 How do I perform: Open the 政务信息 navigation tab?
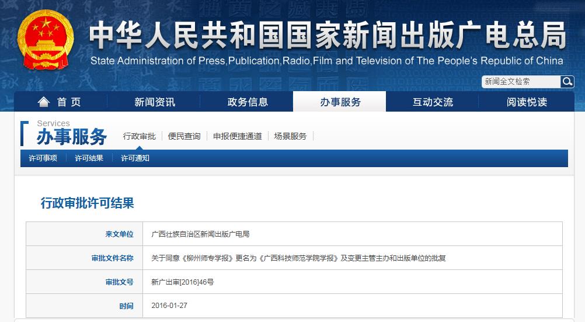[248, 102]
